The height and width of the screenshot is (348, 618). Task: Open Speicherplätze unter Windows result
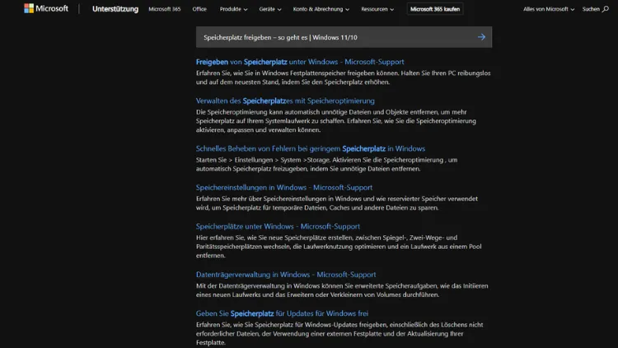click(278, 227)
